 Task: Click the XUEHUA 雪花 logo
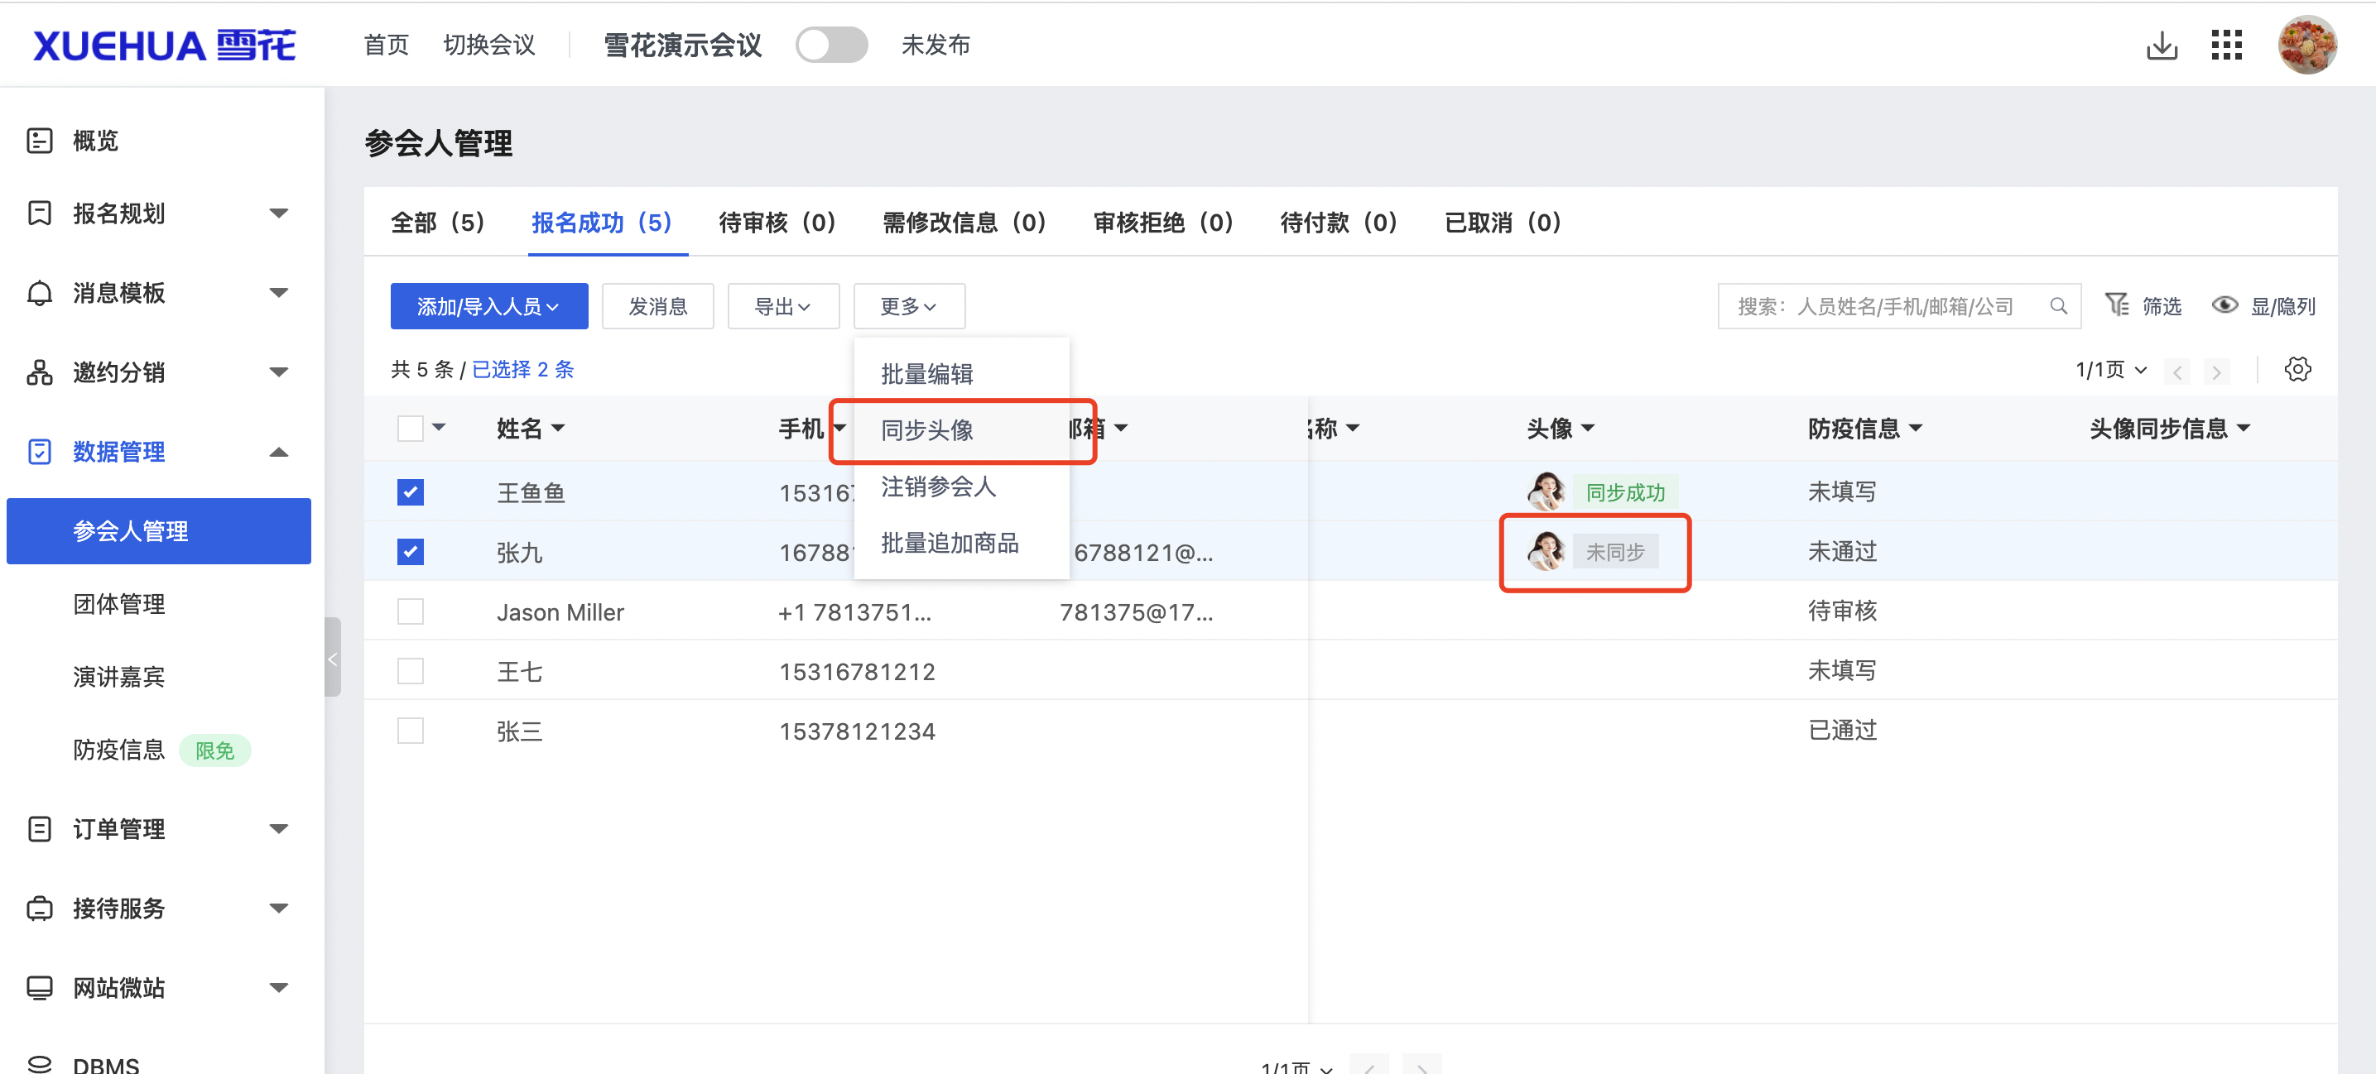coord(164,46)
